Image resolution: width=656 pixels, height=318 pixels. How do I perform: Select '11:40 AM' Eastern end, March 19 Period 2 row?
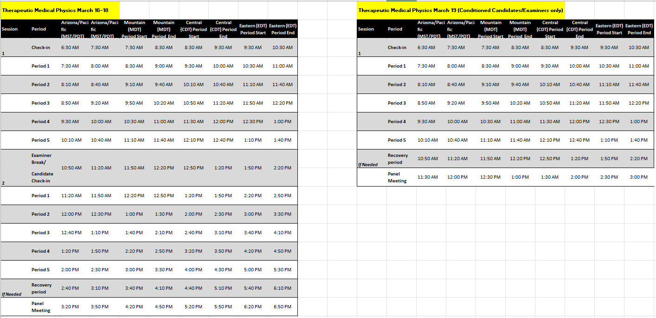[x=639, y=85]
